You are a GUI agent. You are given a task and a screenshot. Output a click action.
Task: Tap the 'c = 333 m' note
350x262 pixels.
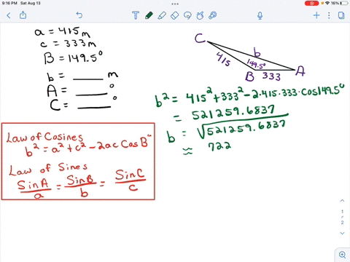tap(69, 44)
